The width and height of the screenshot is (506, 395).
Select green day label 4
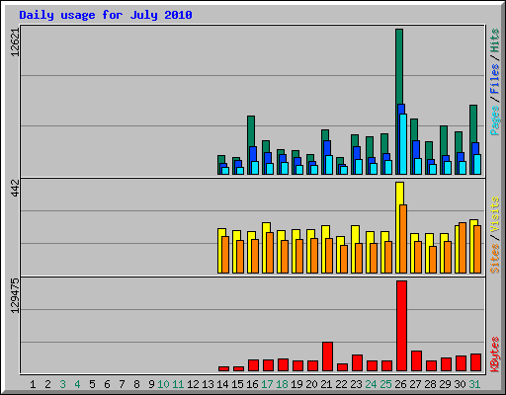77,384
